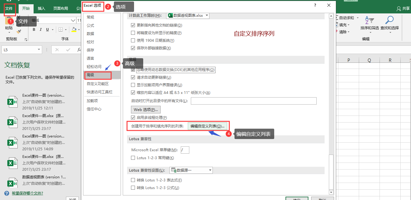The width and height of the screenshot is (411, 200).
Task: Toggle 更新指向其他文档的链接 checkbox
Action: click(133, 25)
